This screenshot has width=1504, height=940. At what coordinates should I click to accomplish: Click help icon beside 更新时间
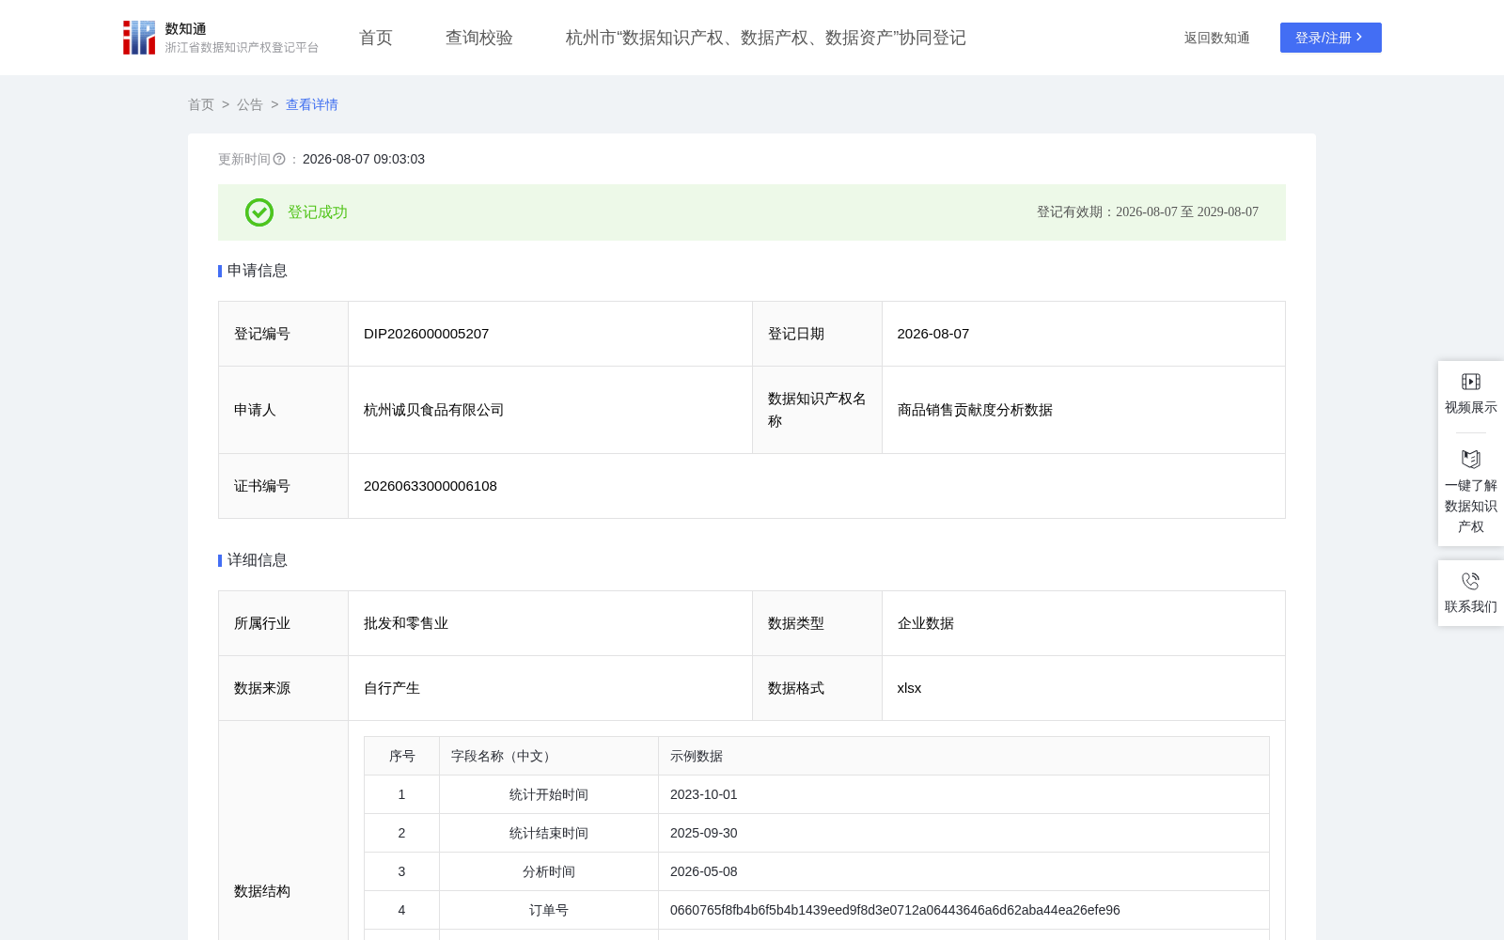[279, 160]
